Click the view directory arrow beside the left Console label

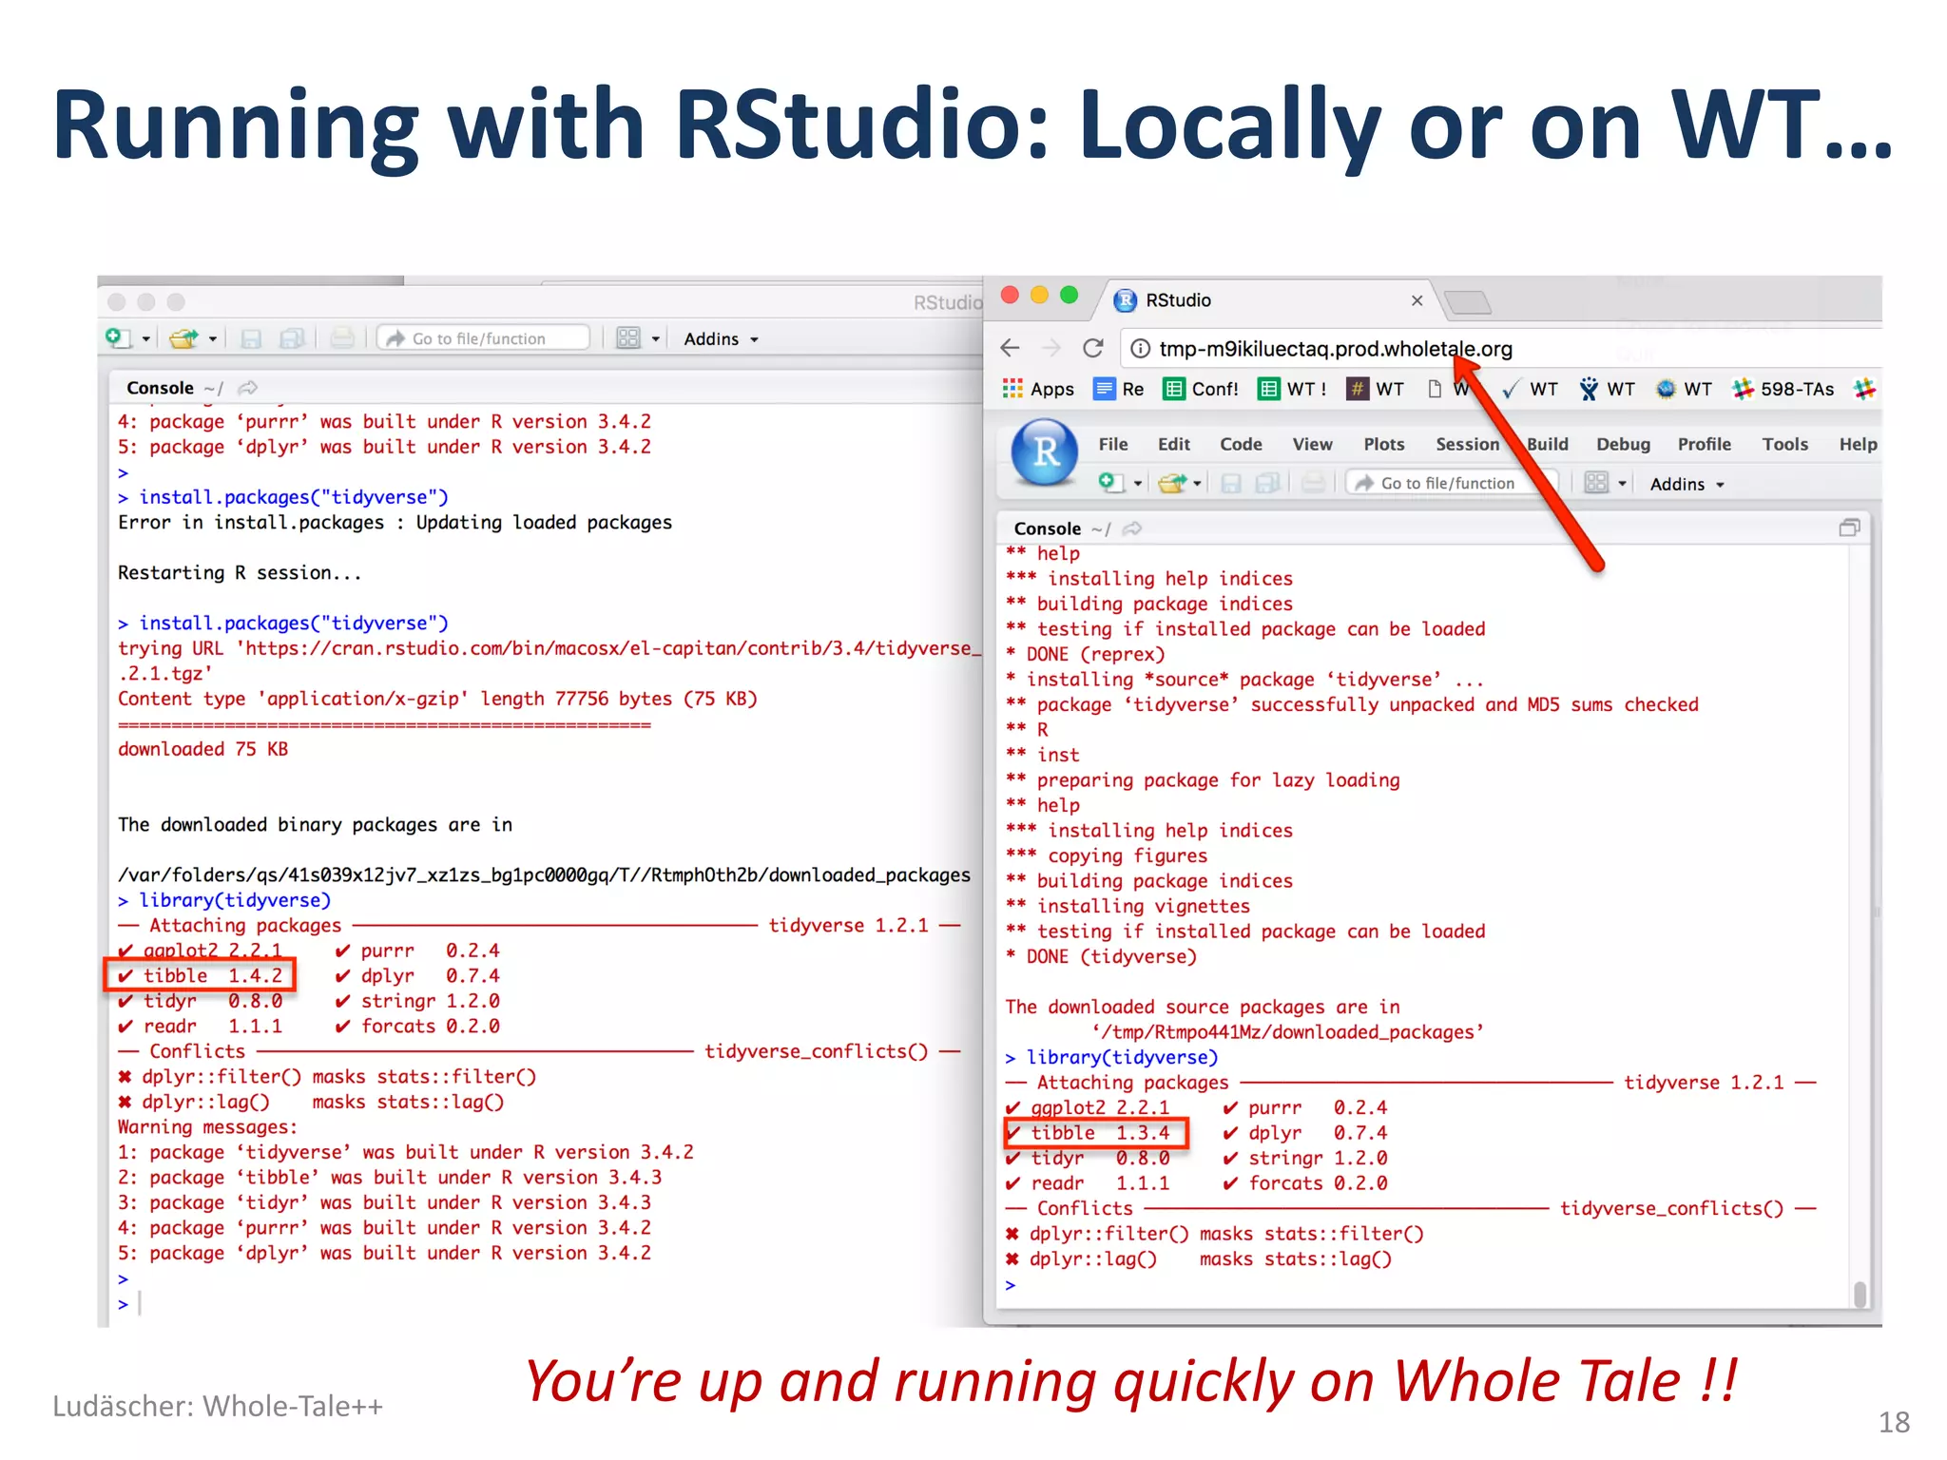click(248, 388)
